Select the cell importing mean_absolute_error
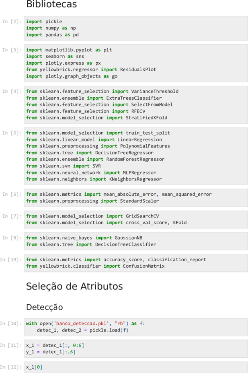The image size is (248, 373). tap(136, 198)
